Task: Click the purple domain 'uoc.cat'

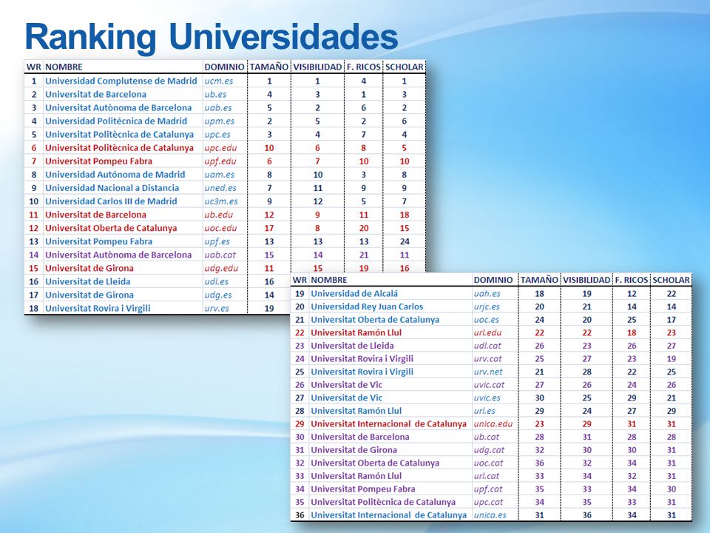Action: pyautogui.click(x=489, y=463)
